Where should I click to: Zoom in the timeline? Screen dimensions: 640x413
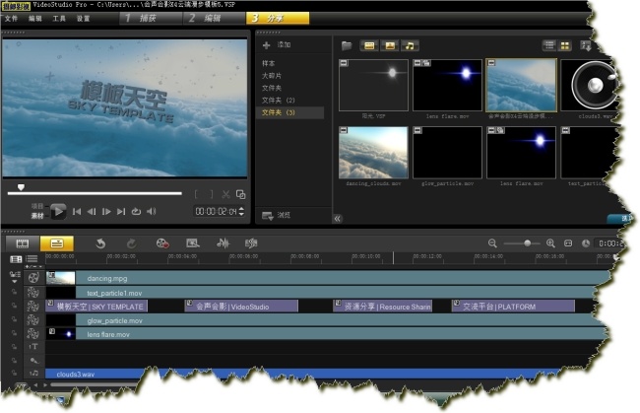(550, 243)
